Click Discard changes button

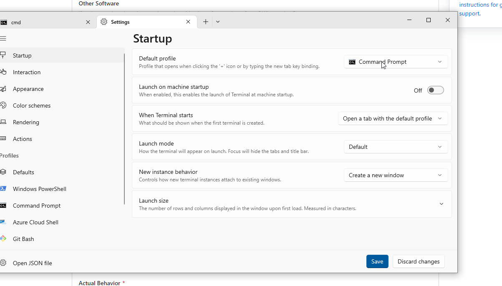pyautogui.click(x=419, y=261)
